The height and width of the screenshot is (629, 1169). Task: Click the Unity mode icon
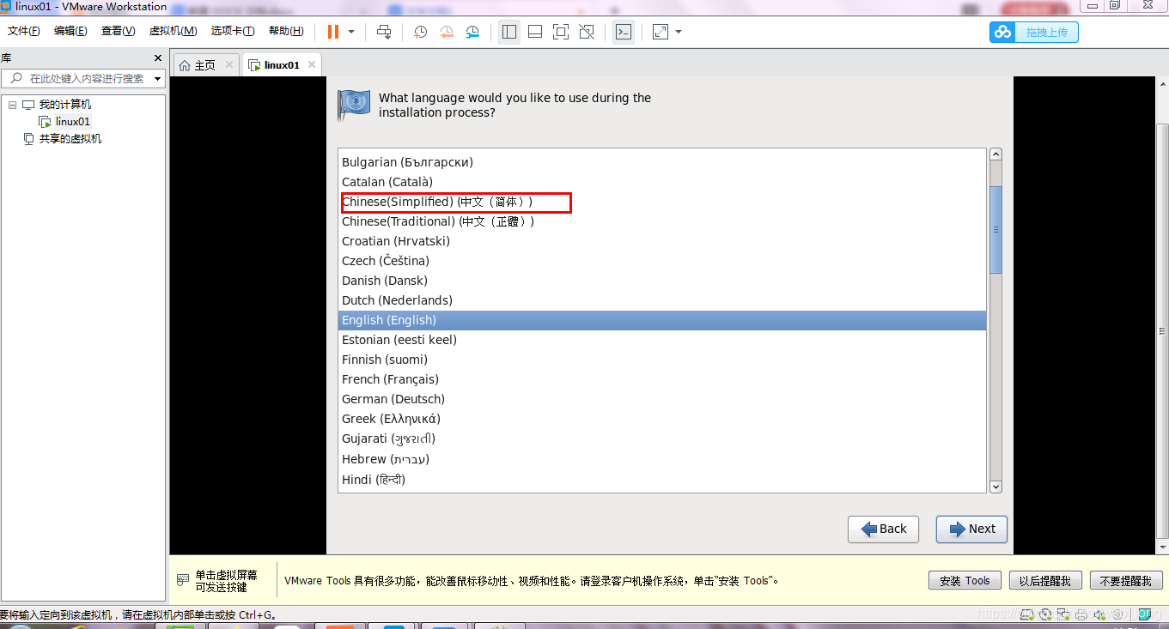coord(587,32)
